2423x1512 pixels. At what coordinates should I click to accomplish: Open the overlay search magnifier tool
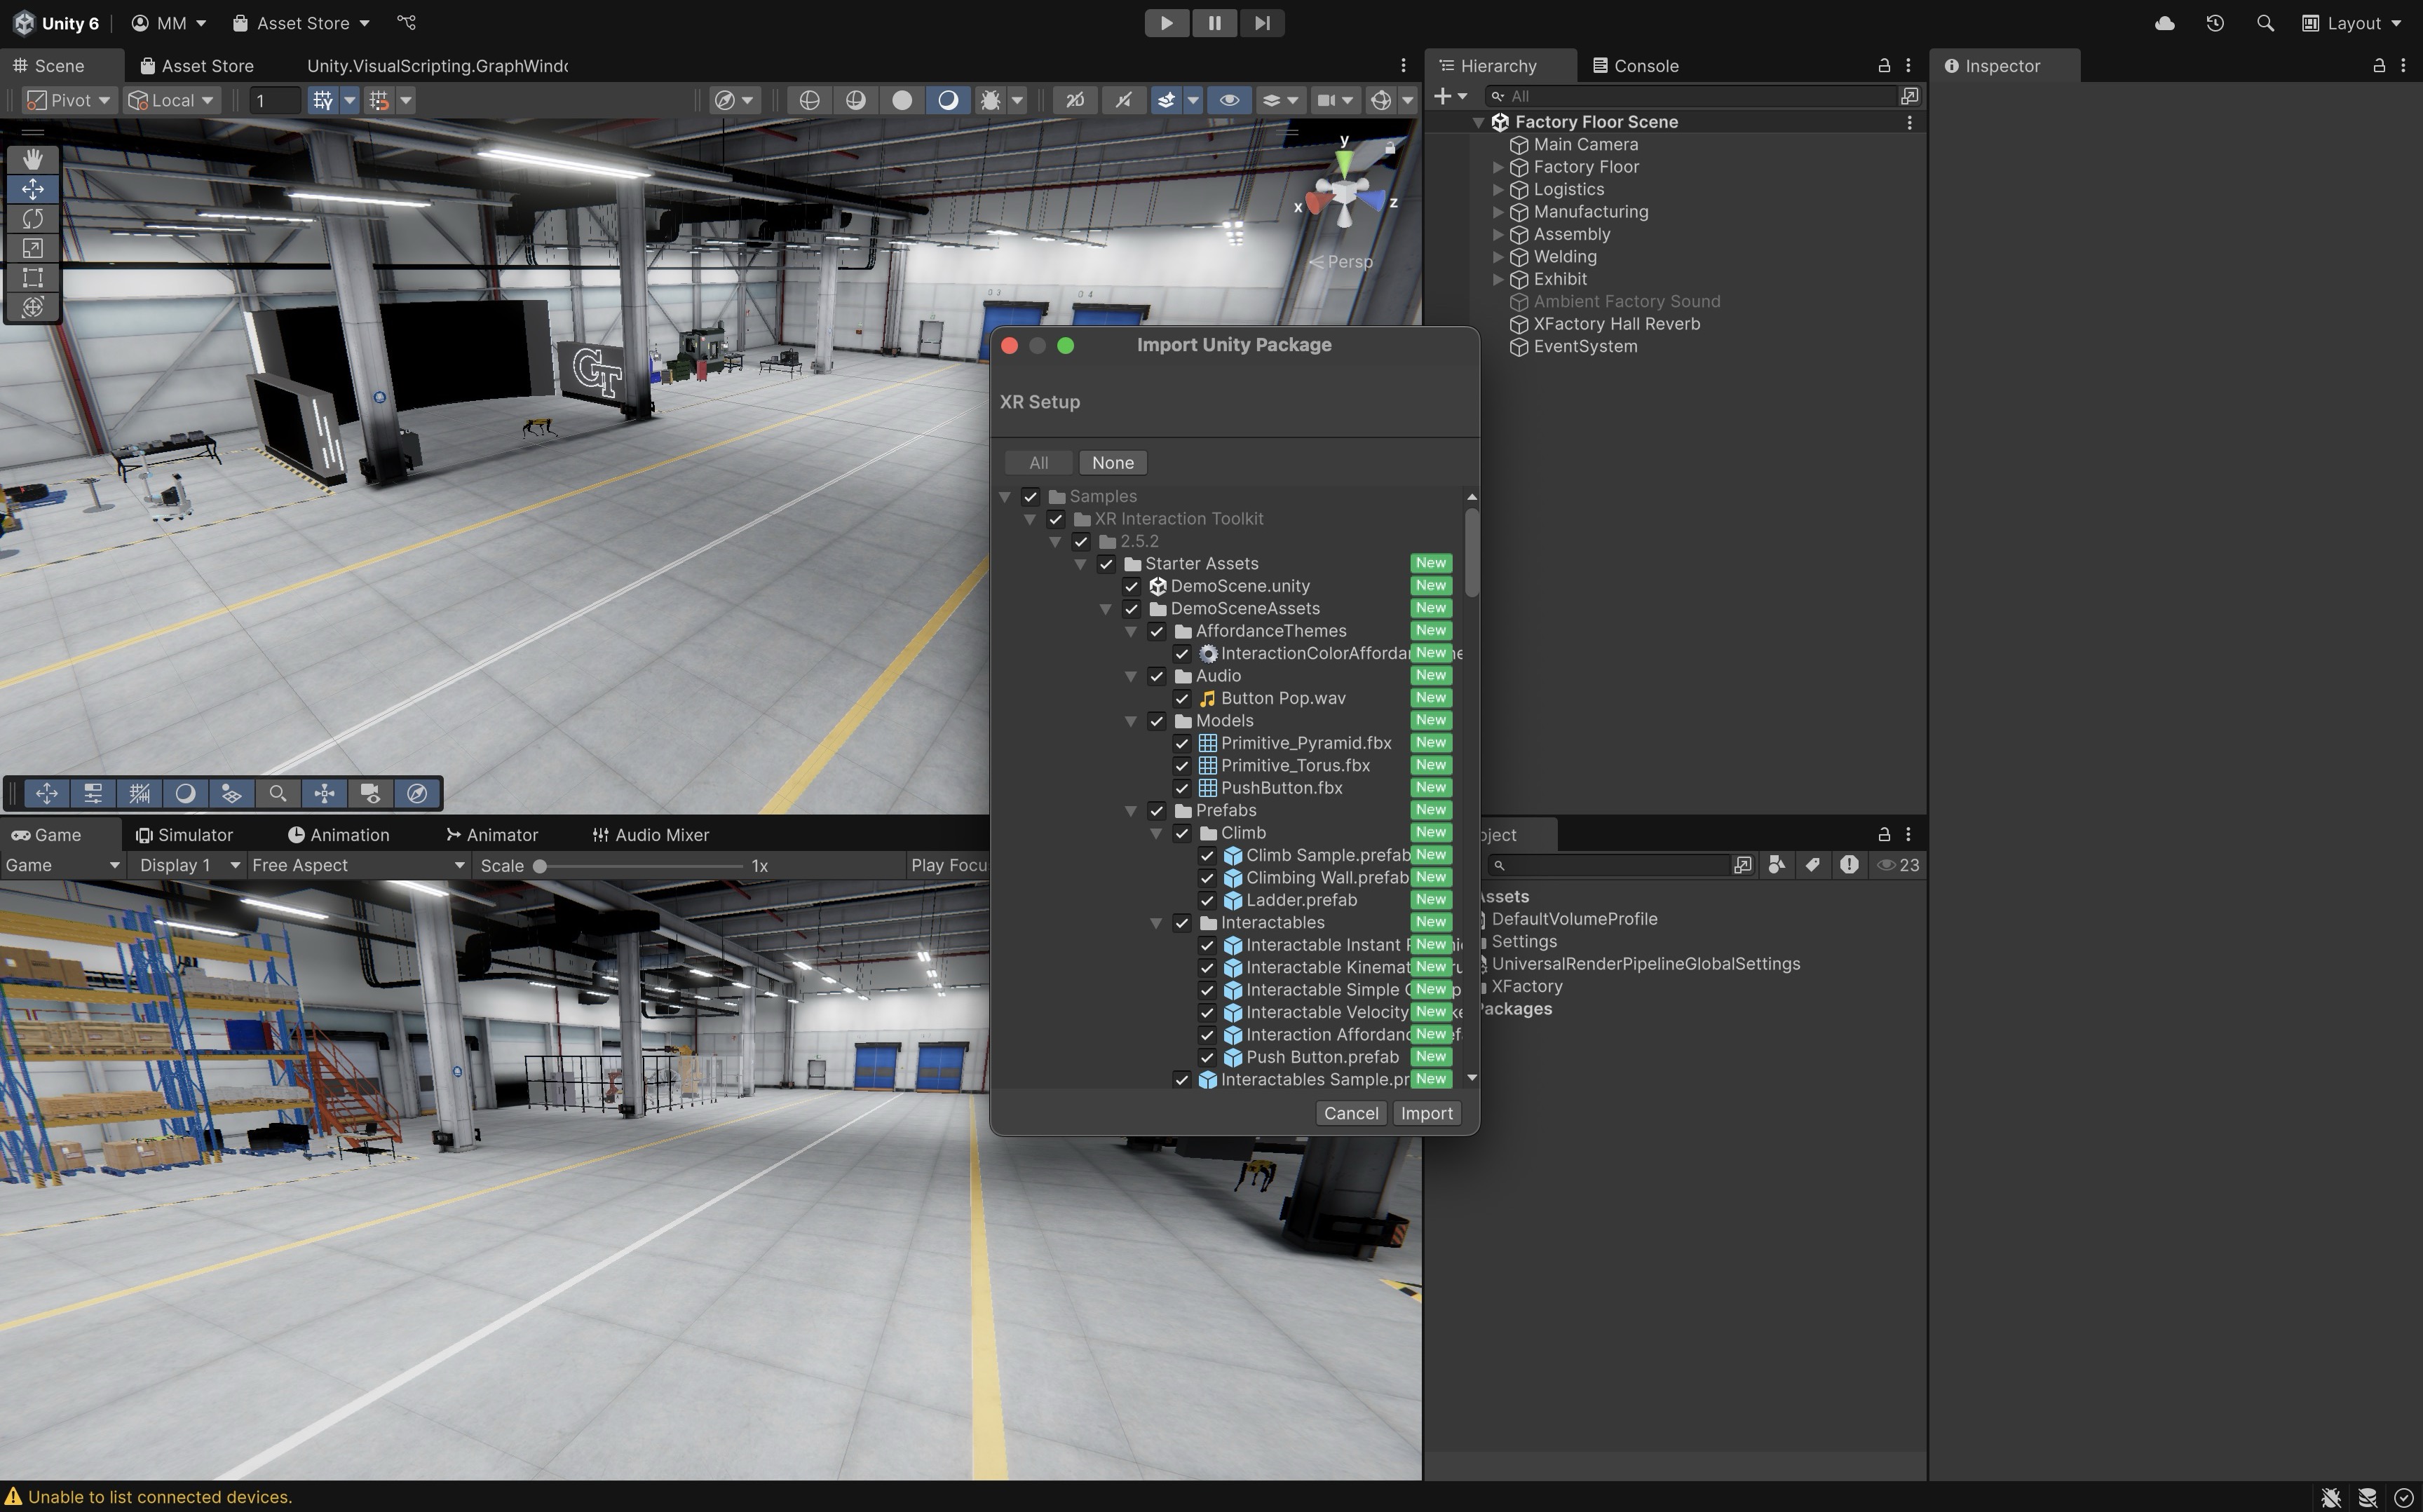click(x=278, y=794)
